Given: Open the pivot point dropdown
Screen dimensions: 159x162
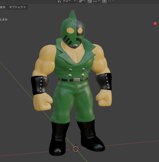Looking at the screenshot, I should coord(82,1).
